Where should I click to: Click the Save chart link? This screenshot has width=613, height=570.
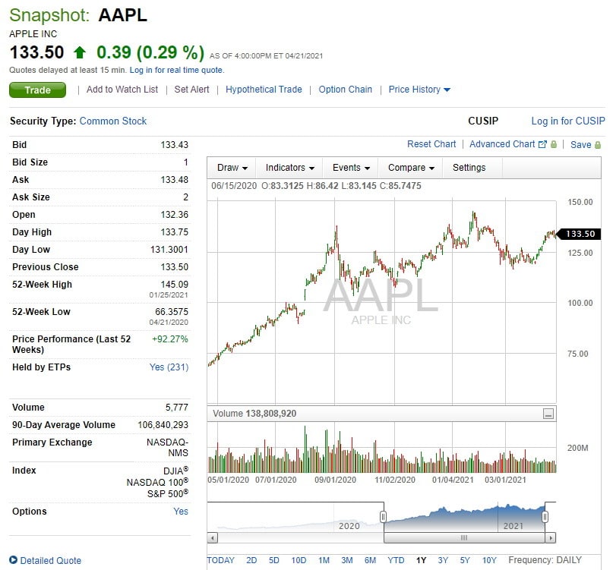pos(580,145)
